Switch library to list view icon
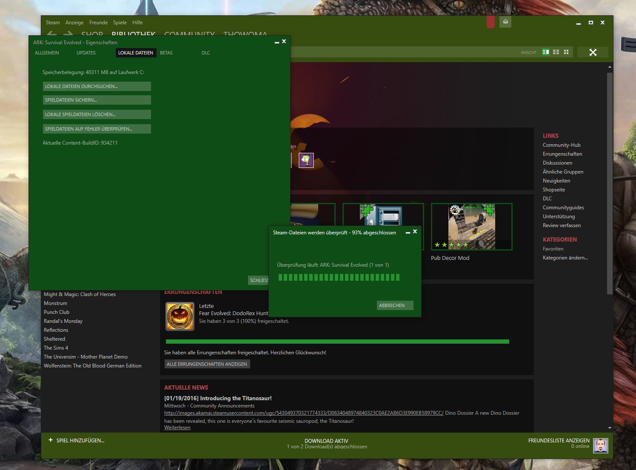The height and width of the screenshot is (470, 636). pyautogui.click(x=556, y=52)
